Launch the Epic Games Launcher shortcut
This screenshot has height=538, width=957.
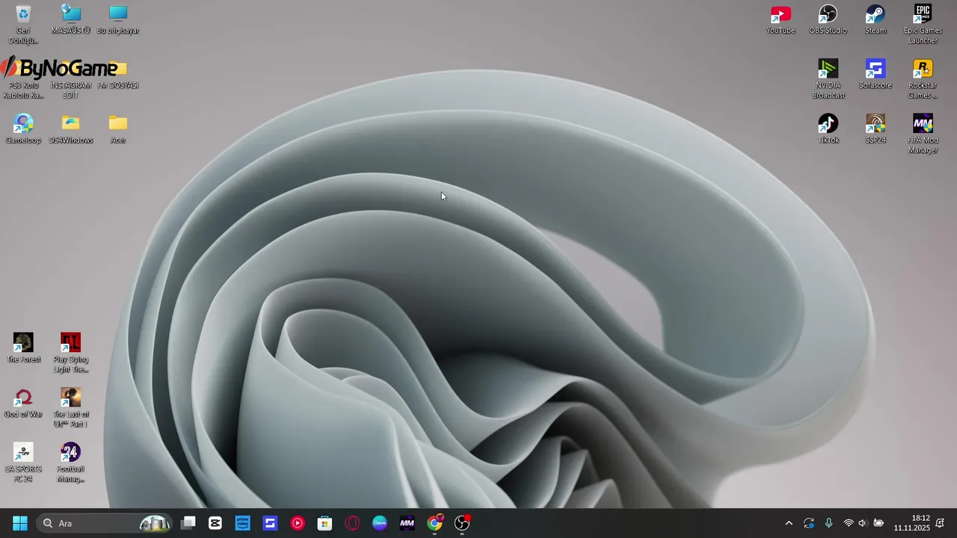click(x=923, y=24)
